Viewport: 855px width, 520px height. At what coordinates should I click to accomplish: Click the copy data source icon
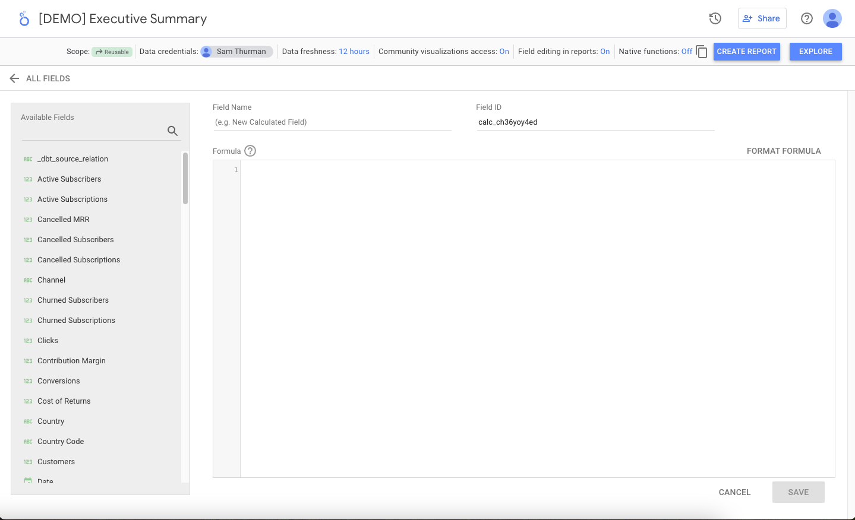click(x=702, y=52)
